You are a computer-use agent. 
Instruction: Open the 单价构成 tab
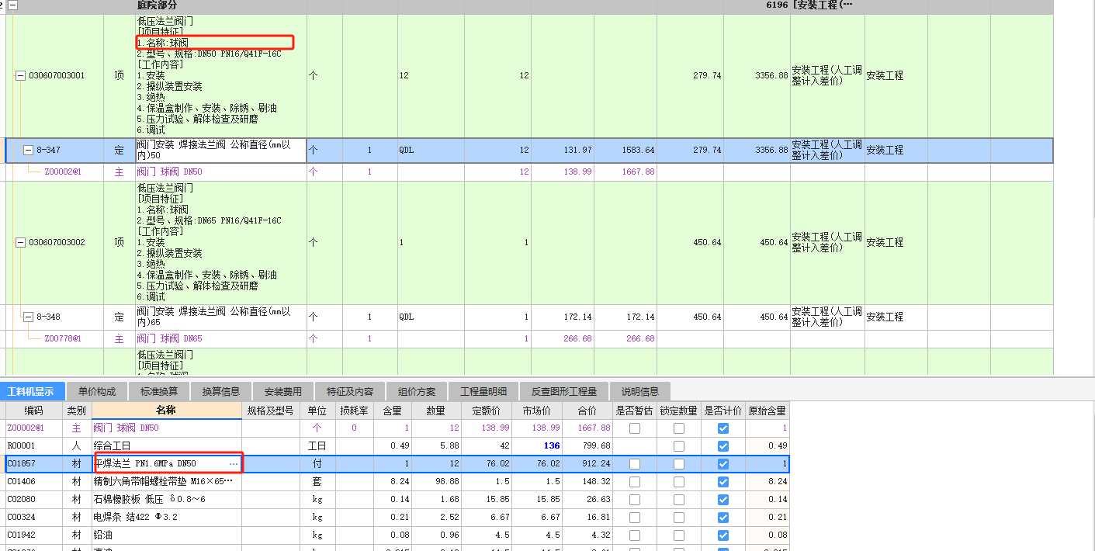click(x=97, y=391)
